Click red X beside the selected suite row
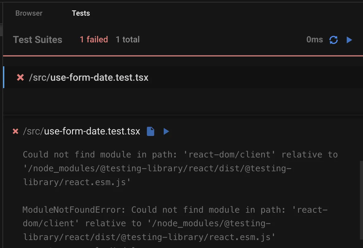The image size is (363, 248). 20,78
